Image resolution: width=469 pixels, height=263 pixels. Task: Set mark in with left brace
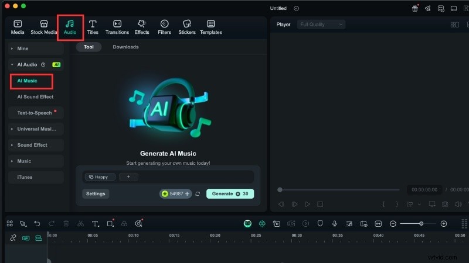(383, 204)
